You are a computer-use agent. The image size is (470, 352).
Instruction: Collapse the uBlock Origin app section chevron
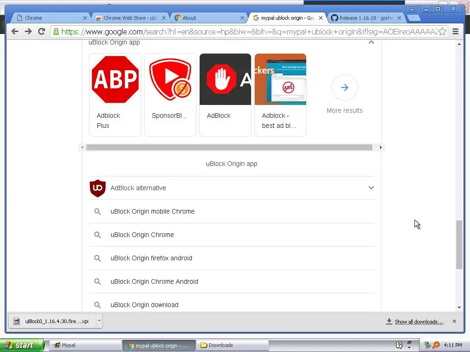tap(371, 42)
